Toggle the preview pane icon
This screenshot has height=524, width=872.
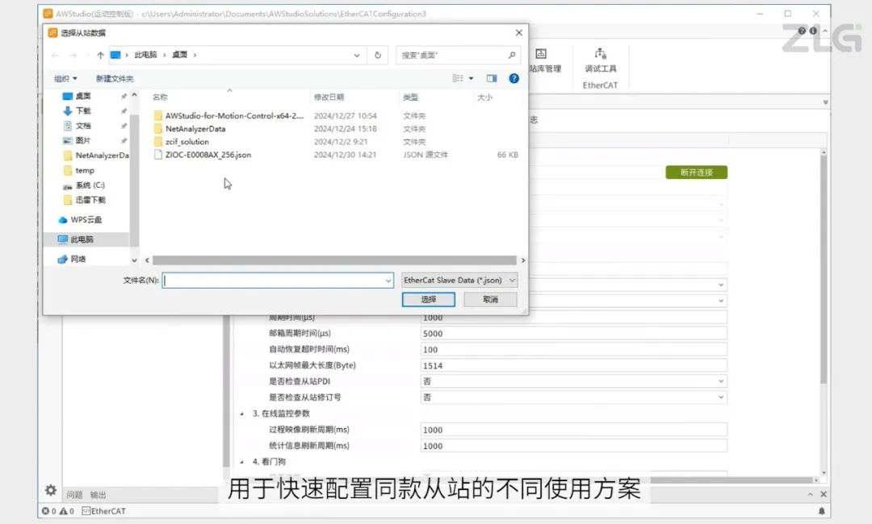point(492,78)
